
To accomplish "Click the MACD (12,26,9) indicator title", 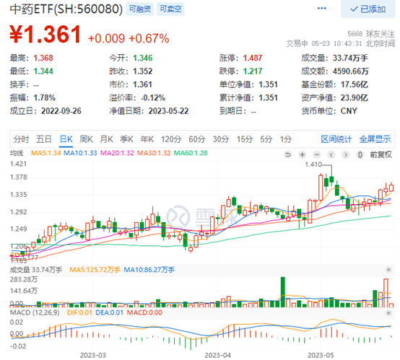I will [35, 312].
